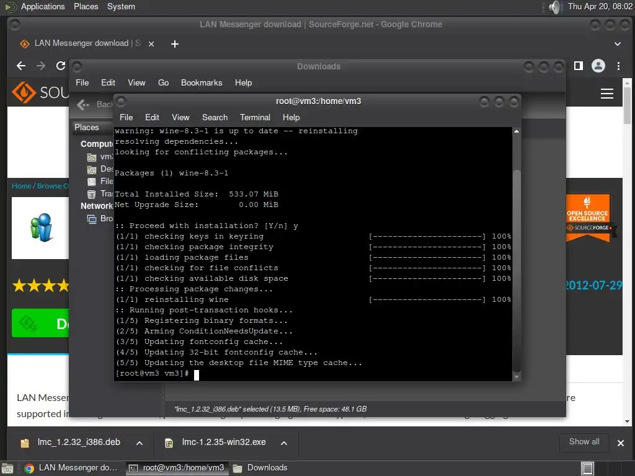Click the terminal vertical scrollbar thumb

point(517,271)
